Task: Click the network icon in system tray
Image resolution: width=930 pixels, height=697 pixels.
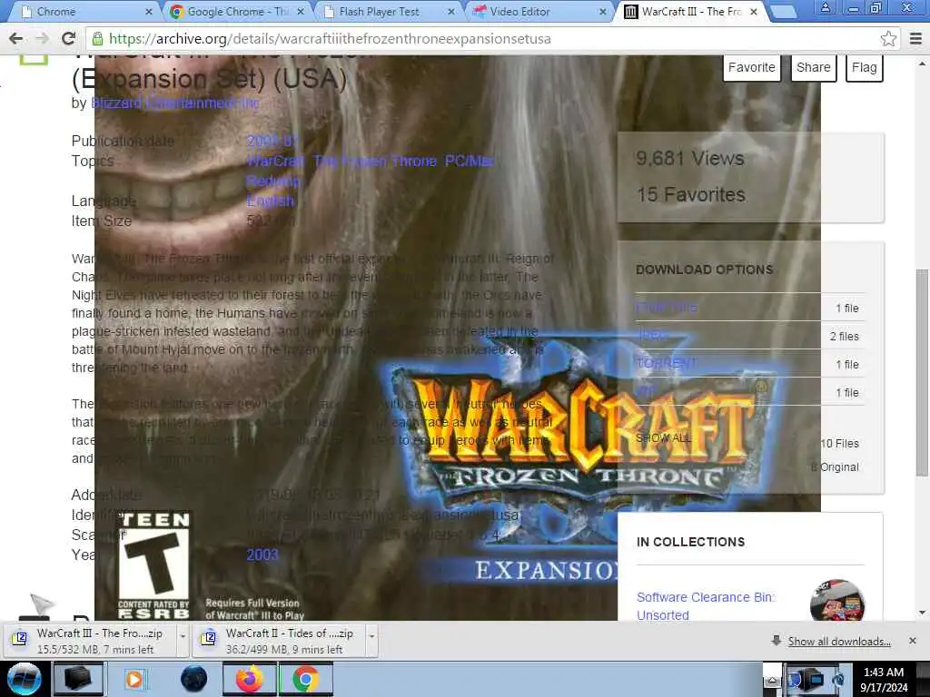Action: point(815,679)
